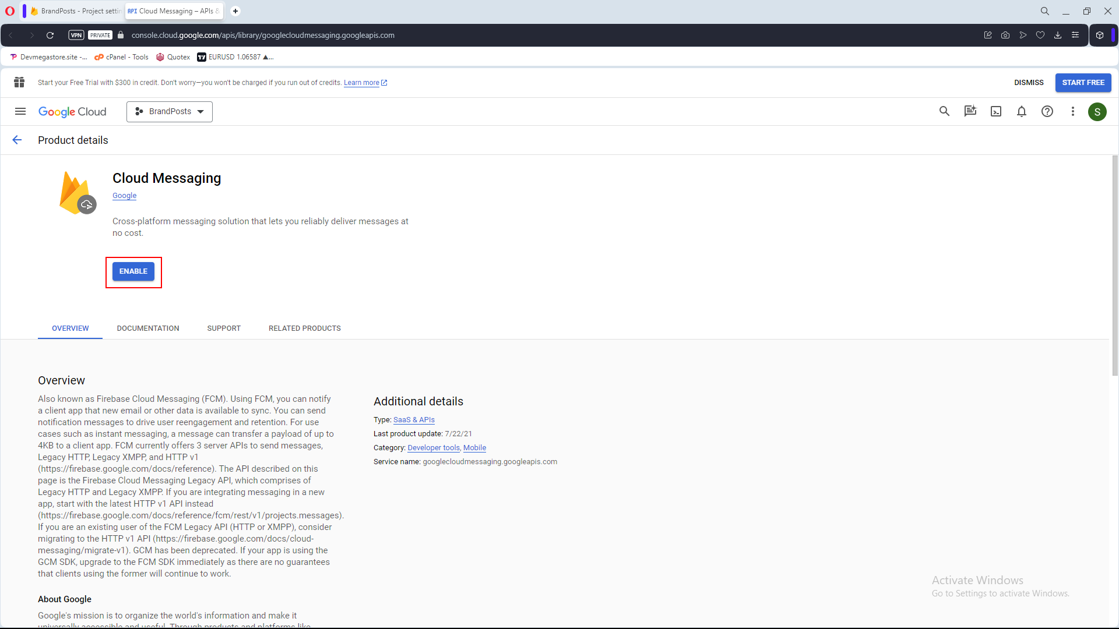1119x629 pixels.
Task: Open the chat assistant icon in header
Action: coord(970,111)
